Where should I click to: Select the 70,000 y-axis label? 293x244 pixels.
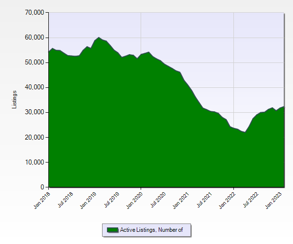[x=34, y=12]
